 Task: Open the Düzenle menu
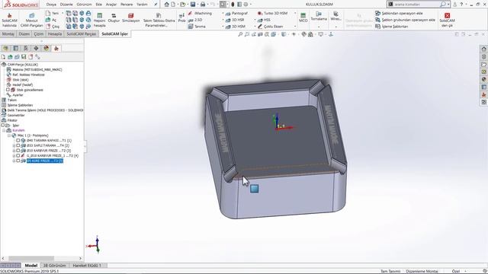pos(66,5)
